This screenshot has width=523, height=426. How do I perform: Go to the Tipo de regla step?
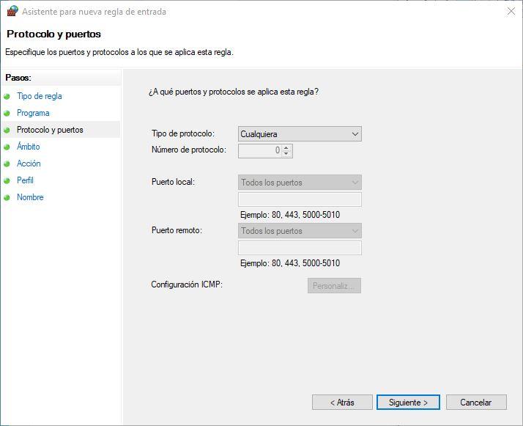(x=40, y=96)
